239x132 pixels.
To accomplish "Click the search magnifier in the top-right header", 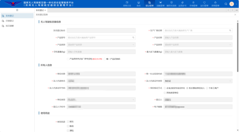I will [x=225, y=4].
